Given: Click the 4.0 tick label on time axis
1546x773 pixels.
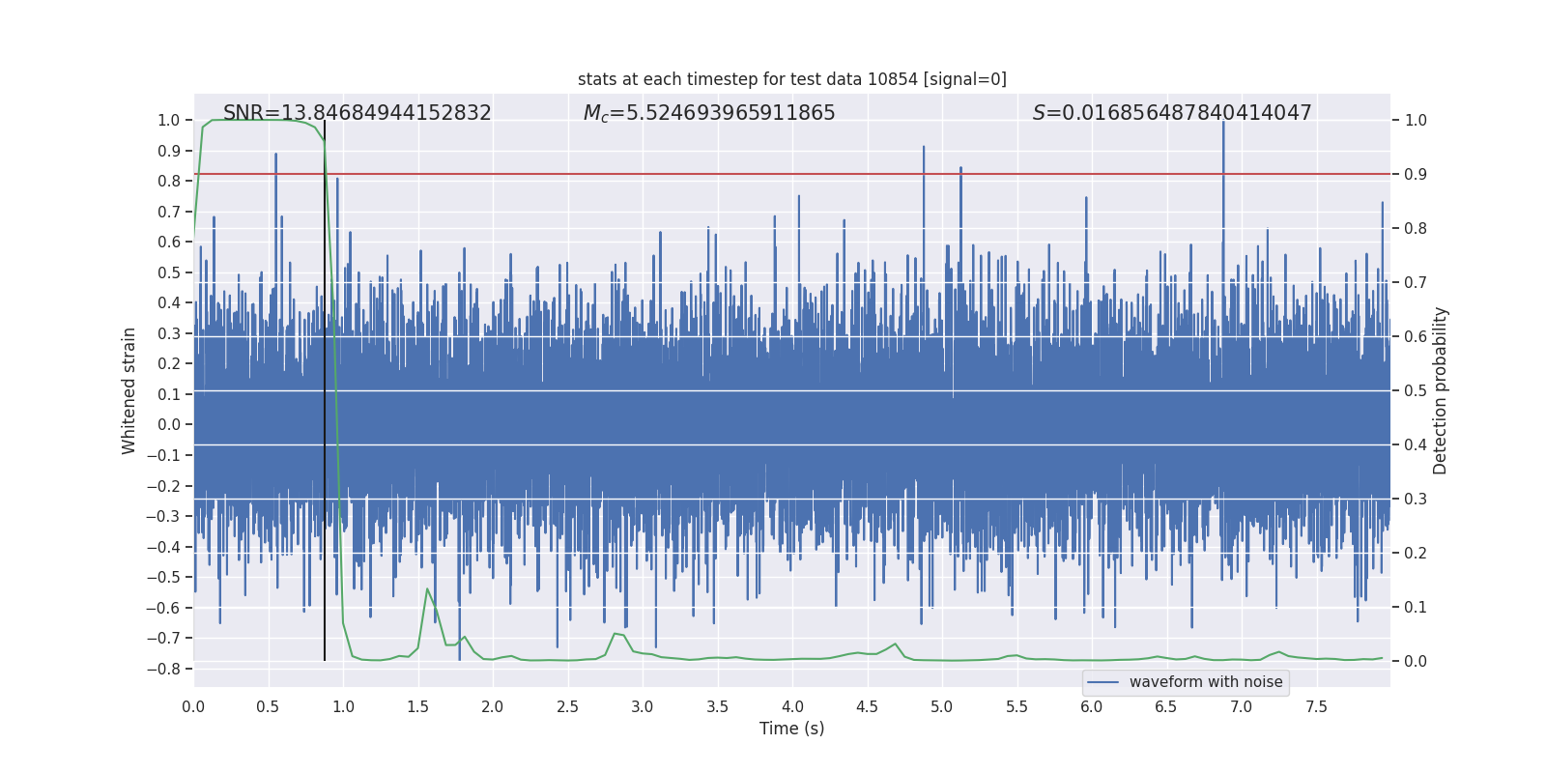Looking at the screenshot, I should (x=792, y=706).
